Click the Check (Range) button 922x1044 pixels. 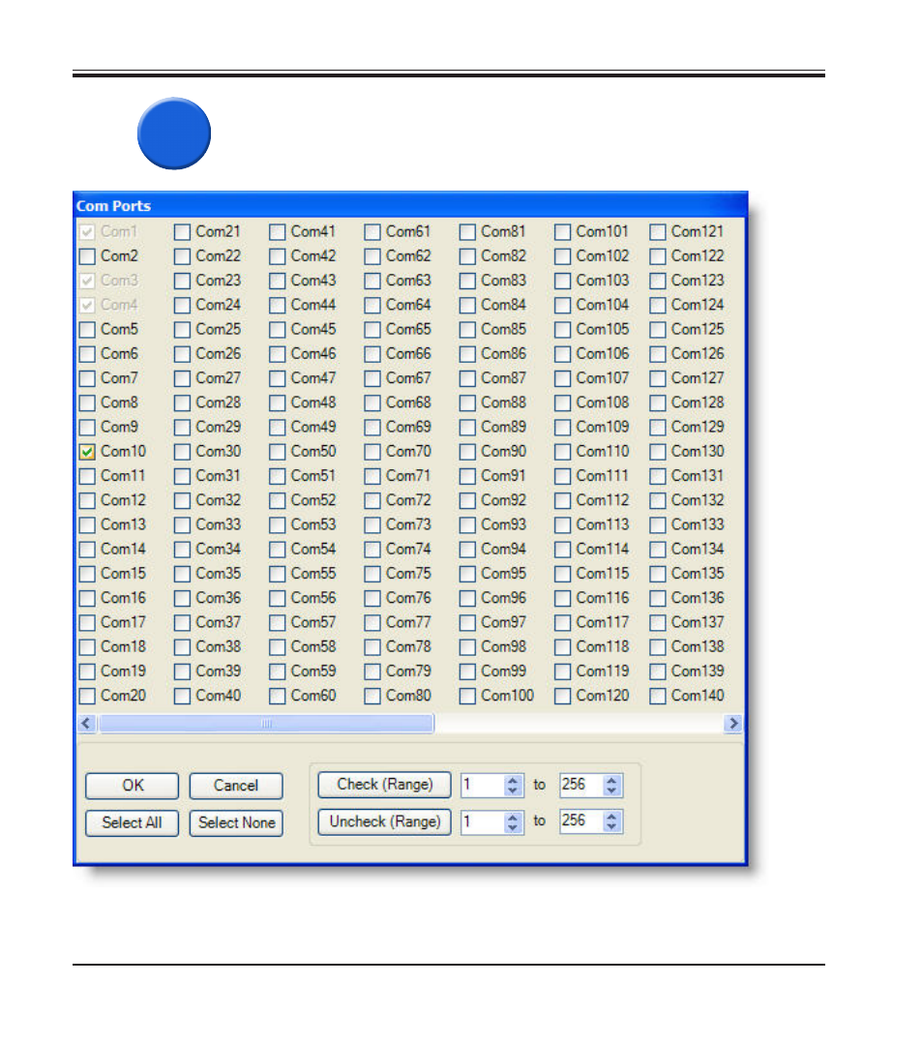click(385, 785)
